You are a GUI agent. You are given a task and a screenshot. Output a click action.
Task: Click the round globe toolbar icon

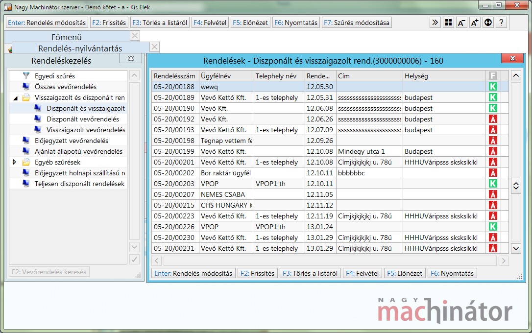488,23
